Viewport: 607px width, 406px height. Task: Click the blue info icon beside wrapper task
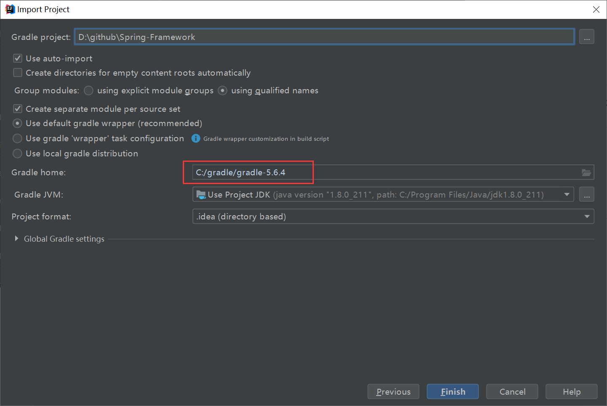click(196, 138)
